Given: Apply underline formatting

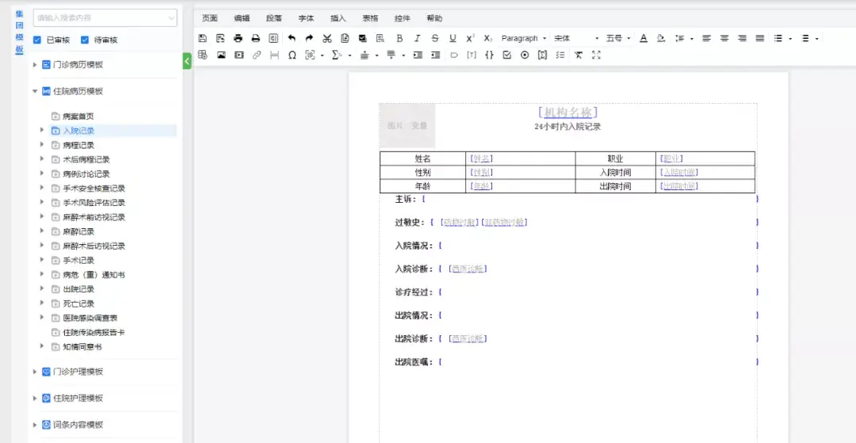Looking at the screenshot, I should (453, 38).
